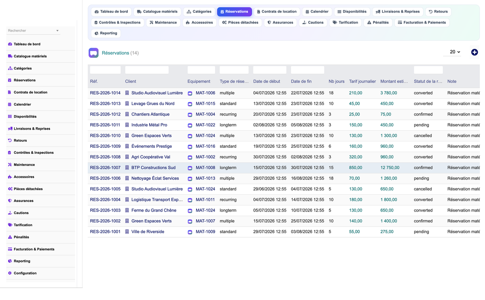Click the building icon beside Levage Grues du Nord
The width and height of the screenshot is (485, 300).
coord(127,103)
